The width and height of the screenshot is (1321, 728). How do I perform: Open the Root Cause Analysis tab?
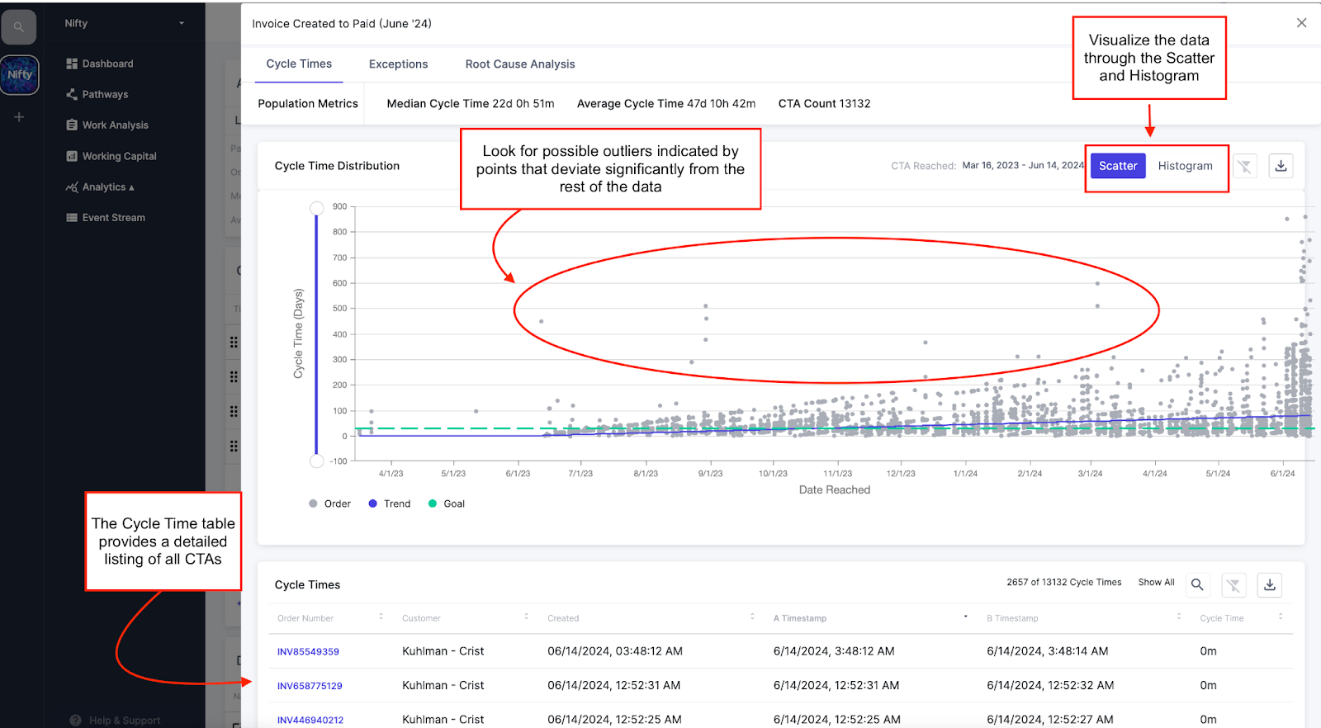[520, 64]
